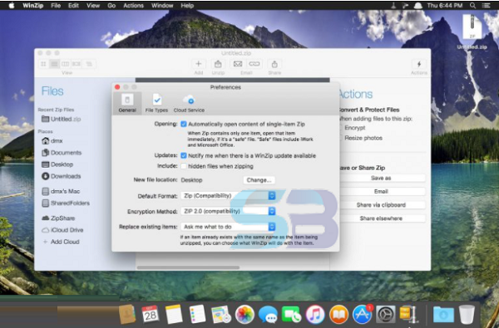
Task: Select tree view icon in View toolbar
Action: 89,64
